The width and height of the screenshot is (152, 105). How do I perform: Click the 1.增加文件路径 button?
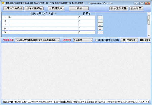(13, 8)
